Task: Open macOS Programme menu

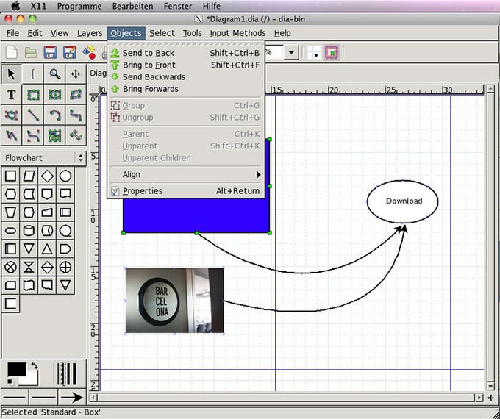Action: (x=79, y=6)
